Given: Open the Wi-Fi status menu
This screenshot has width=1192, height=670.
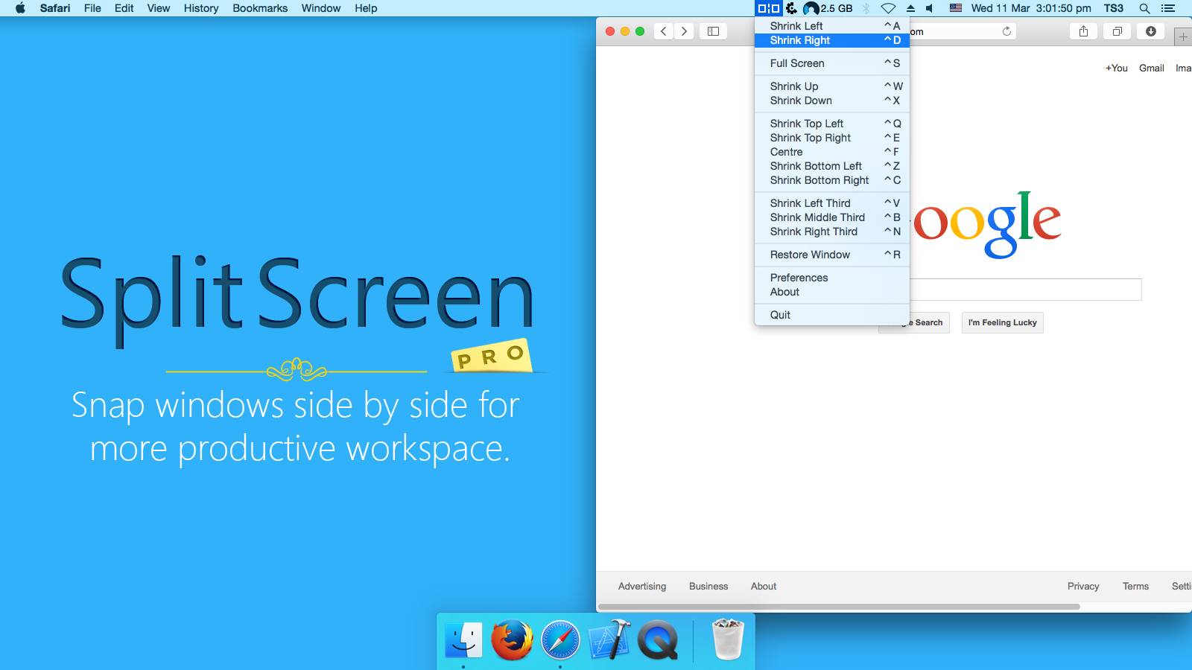Looking at the screenshot, I should pyautogui.click(x=888, y=8).
